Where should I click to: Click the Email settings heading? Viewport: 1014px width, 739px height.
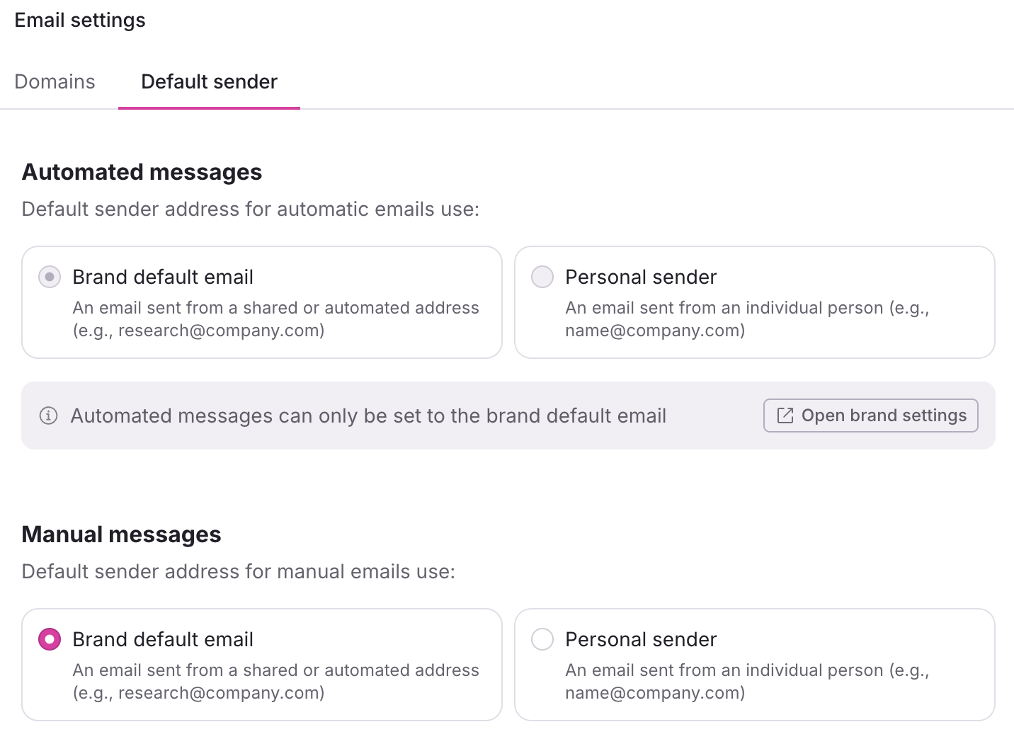(80, 20)
